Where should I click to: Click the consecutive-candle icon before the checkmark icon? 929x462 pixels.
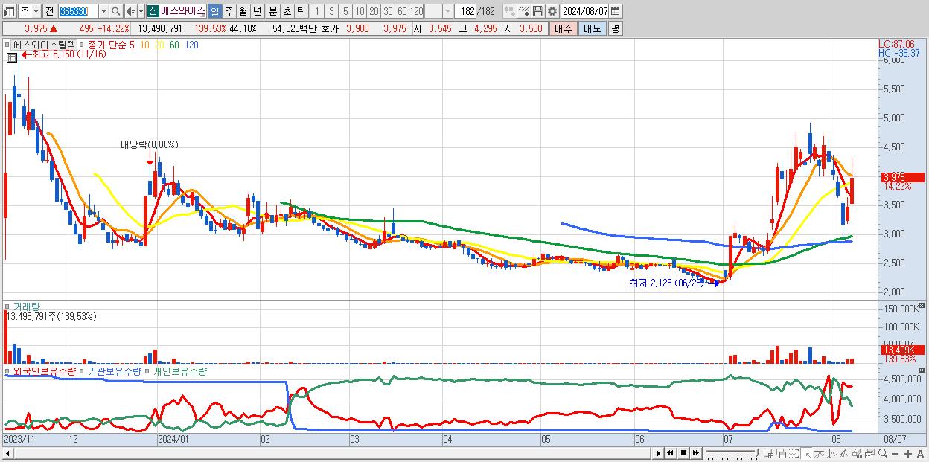(509, 11)
